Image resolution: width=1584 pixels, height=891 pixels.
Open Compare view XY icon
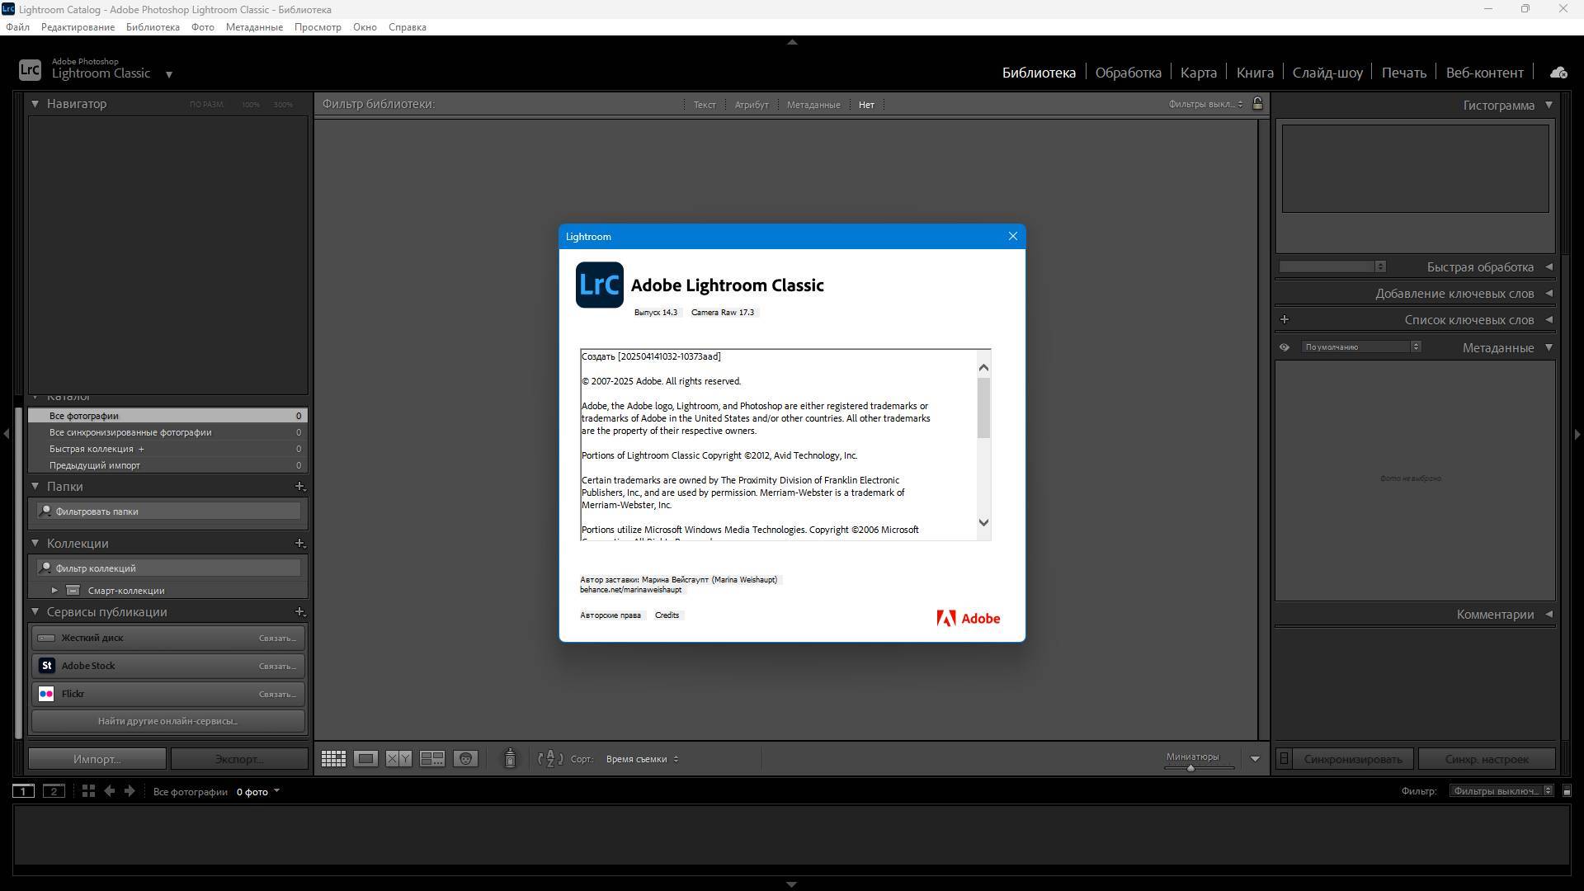pyautogui.click(x=398, y=759)
